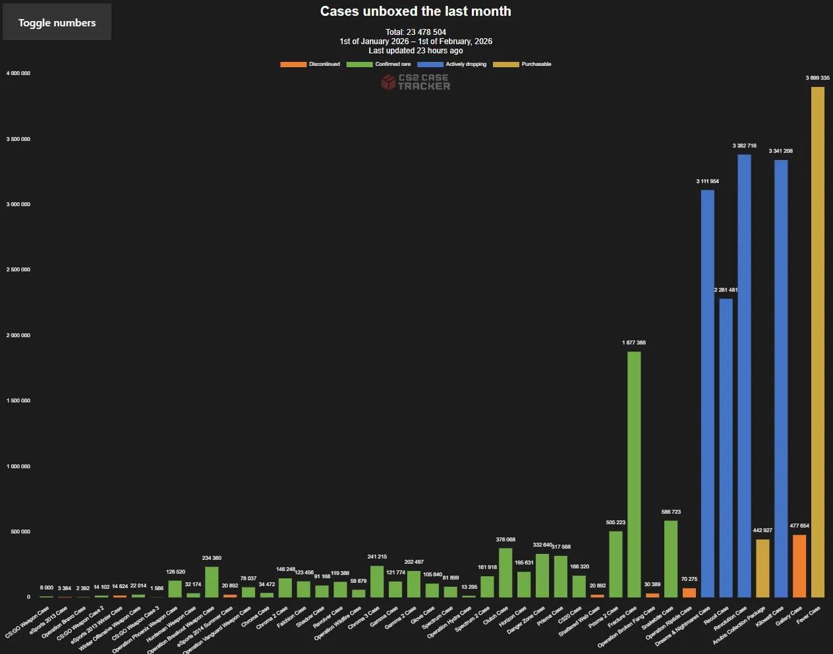Click the 'Operation Riptide Case' axis label
The height and width of the screenshot is (654, 833).
(x=669, y=623)
